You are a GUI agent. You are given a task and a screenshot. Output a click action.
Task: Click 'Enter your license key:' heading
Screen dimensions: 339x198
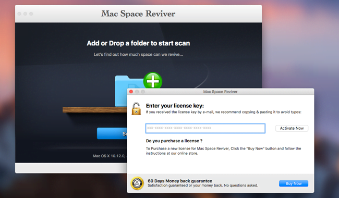coord(175,106)
